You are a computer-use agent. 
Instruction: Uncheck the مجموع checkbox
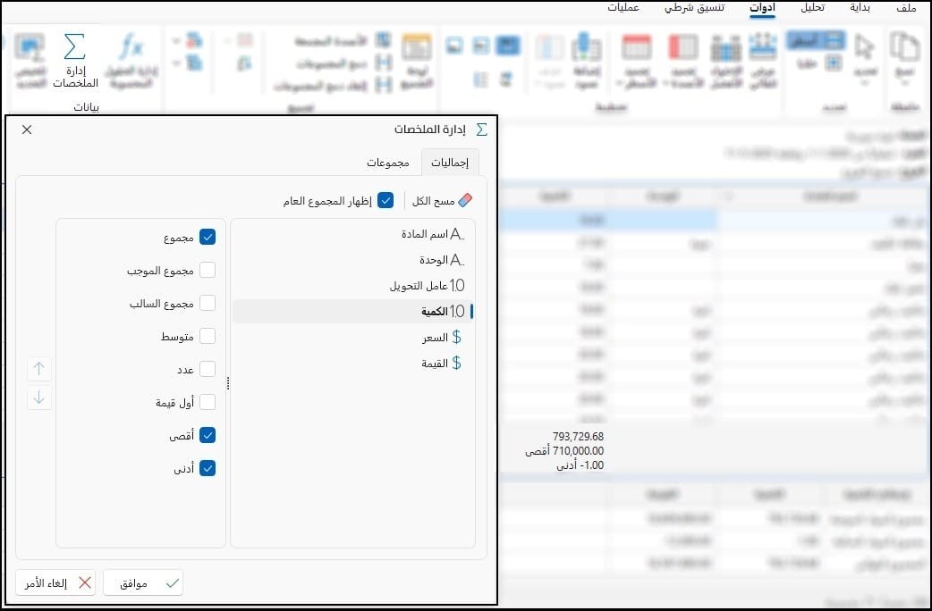[208, 237]
